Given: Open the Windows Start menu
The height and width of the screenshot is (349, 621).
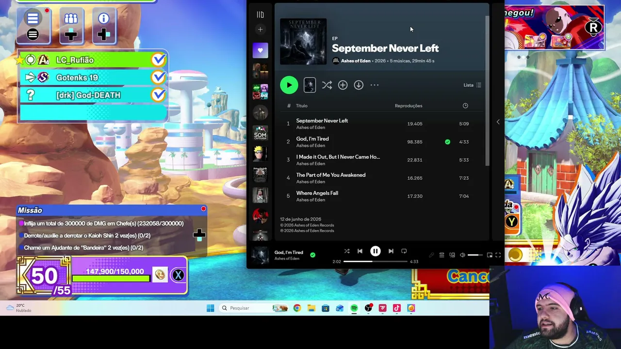Looking at the screenshot, I should click(x=210, y=308).
